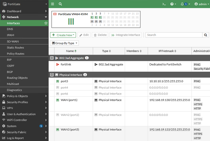Select the WAN (port1) interface row
Viewport: 210px width, 141px height.
pos(69,100)
